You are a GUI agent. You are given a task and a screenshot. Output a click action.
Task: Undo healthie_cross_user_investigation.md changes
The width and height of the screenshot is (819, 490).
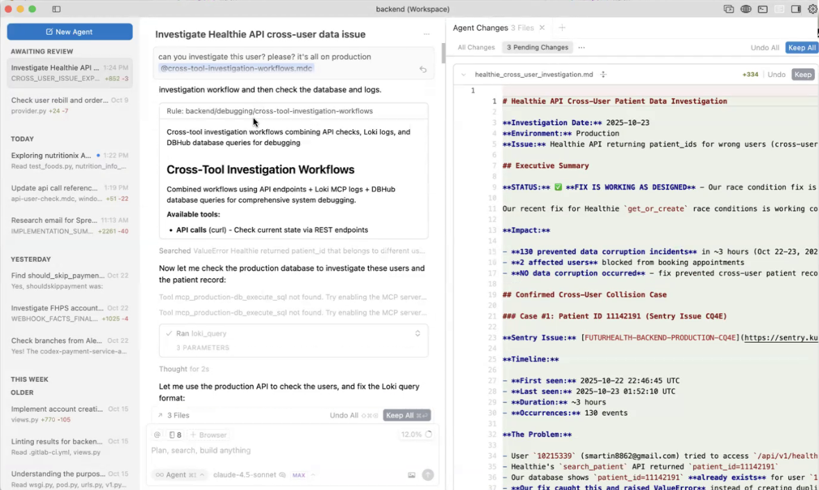(776, 75)
